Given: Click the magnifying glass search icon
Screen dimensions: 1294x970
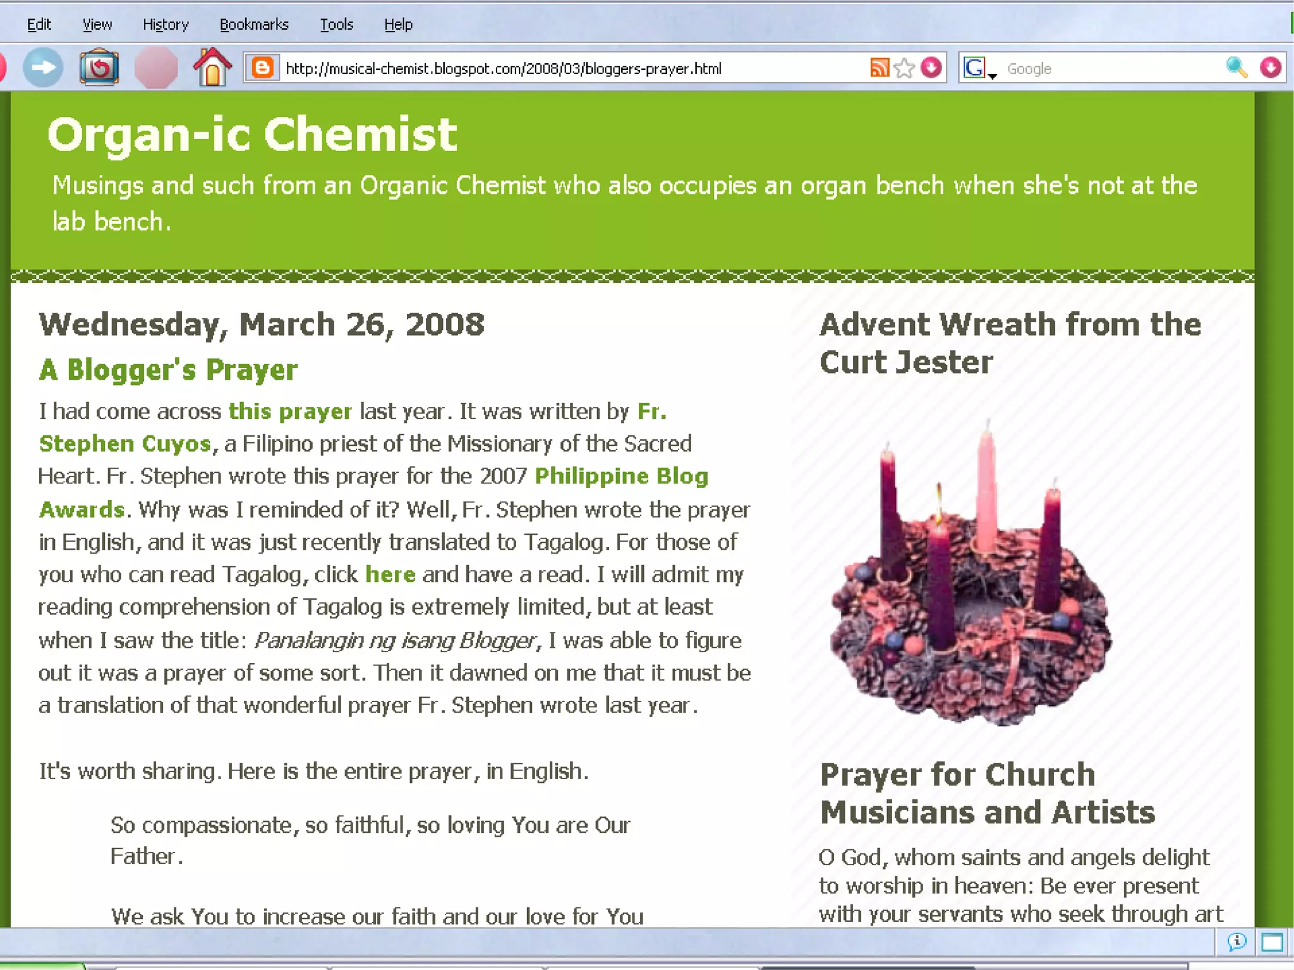Looking at the screenshot, I should coord(1237,68).
